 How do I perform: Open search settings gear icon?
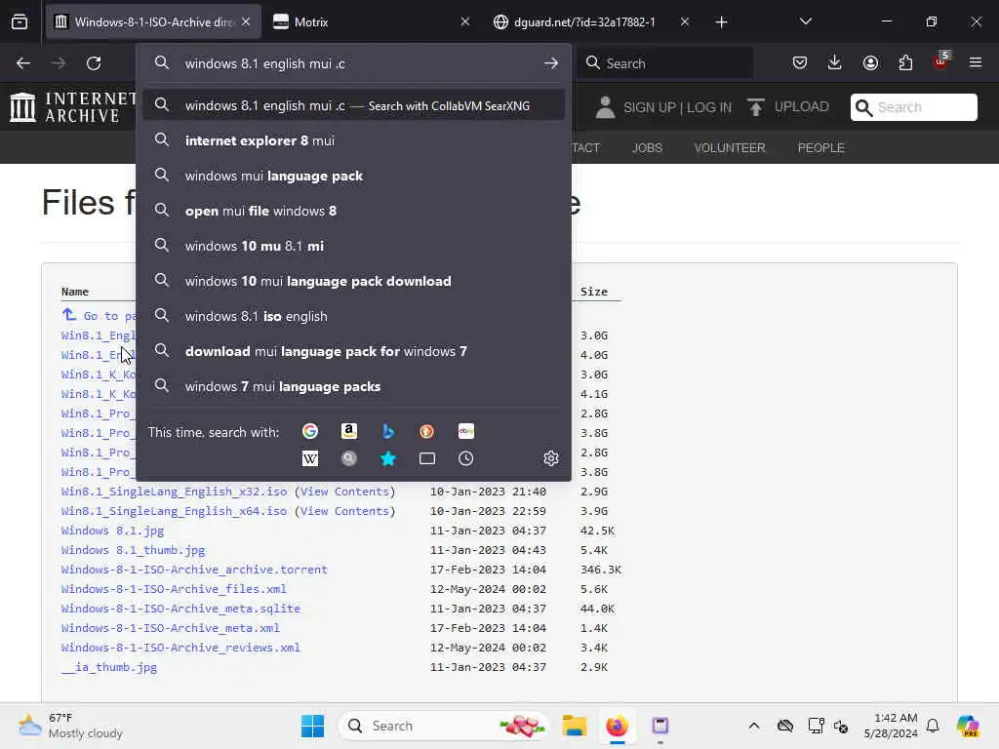pyautogui.click(x=551, y=458)
